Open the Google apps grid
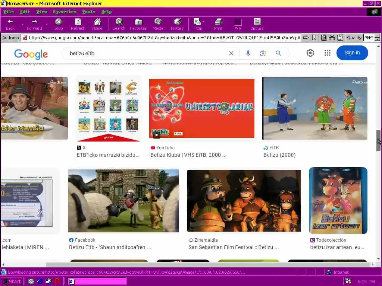 click(x=328, y=53)
